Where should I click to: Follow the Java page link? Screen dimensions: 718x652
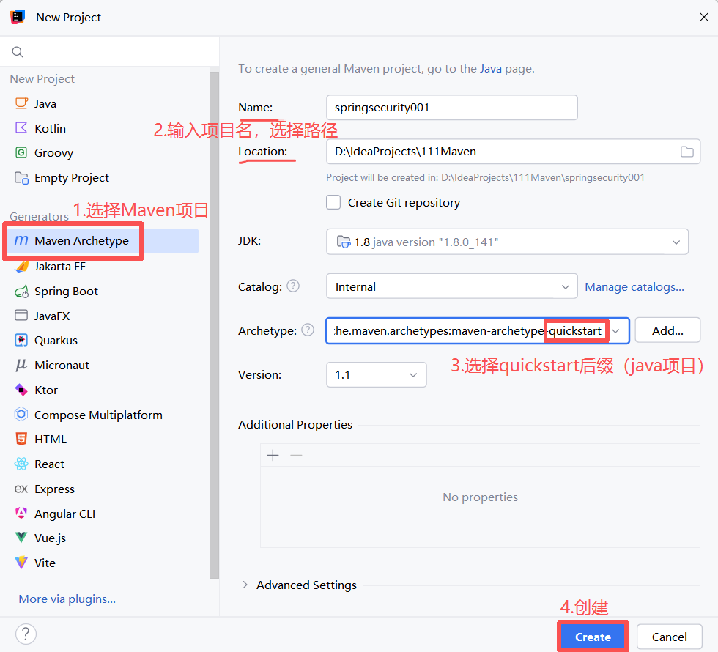(490, 69)
